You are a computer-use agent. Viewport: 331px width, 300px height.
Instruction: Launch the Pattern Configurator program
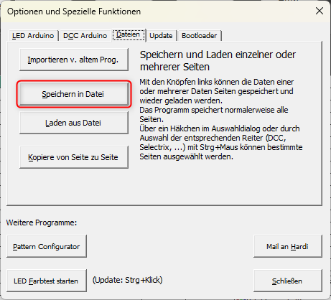47,246
